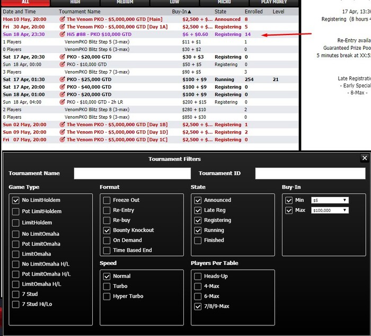
Task: Click target icon of Venom PKO [Day 1B] row
Action: (62, 125)
